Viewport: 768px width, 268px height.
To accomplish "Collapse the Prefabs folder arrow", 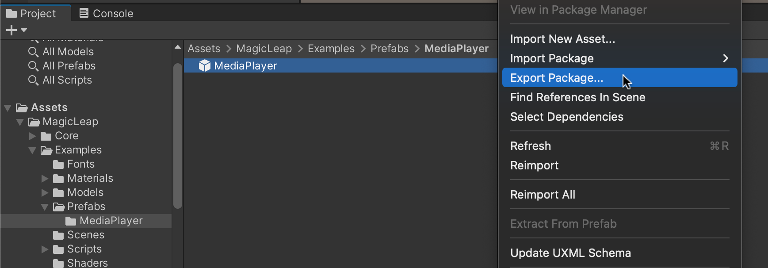I will click(45, 207).
